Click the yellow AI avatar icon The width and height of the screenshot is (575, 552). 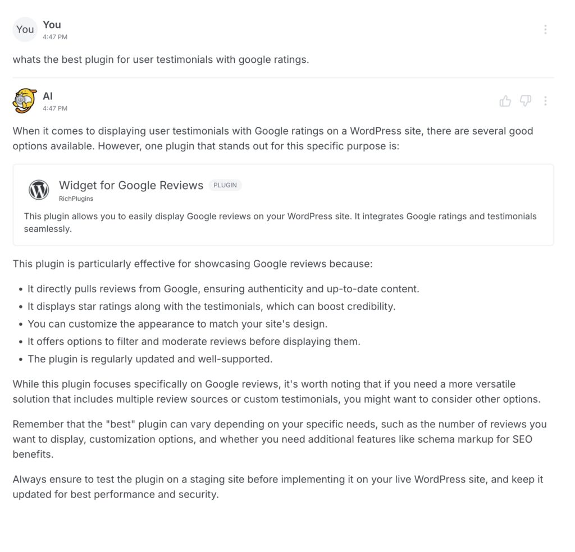pos(25,101)
